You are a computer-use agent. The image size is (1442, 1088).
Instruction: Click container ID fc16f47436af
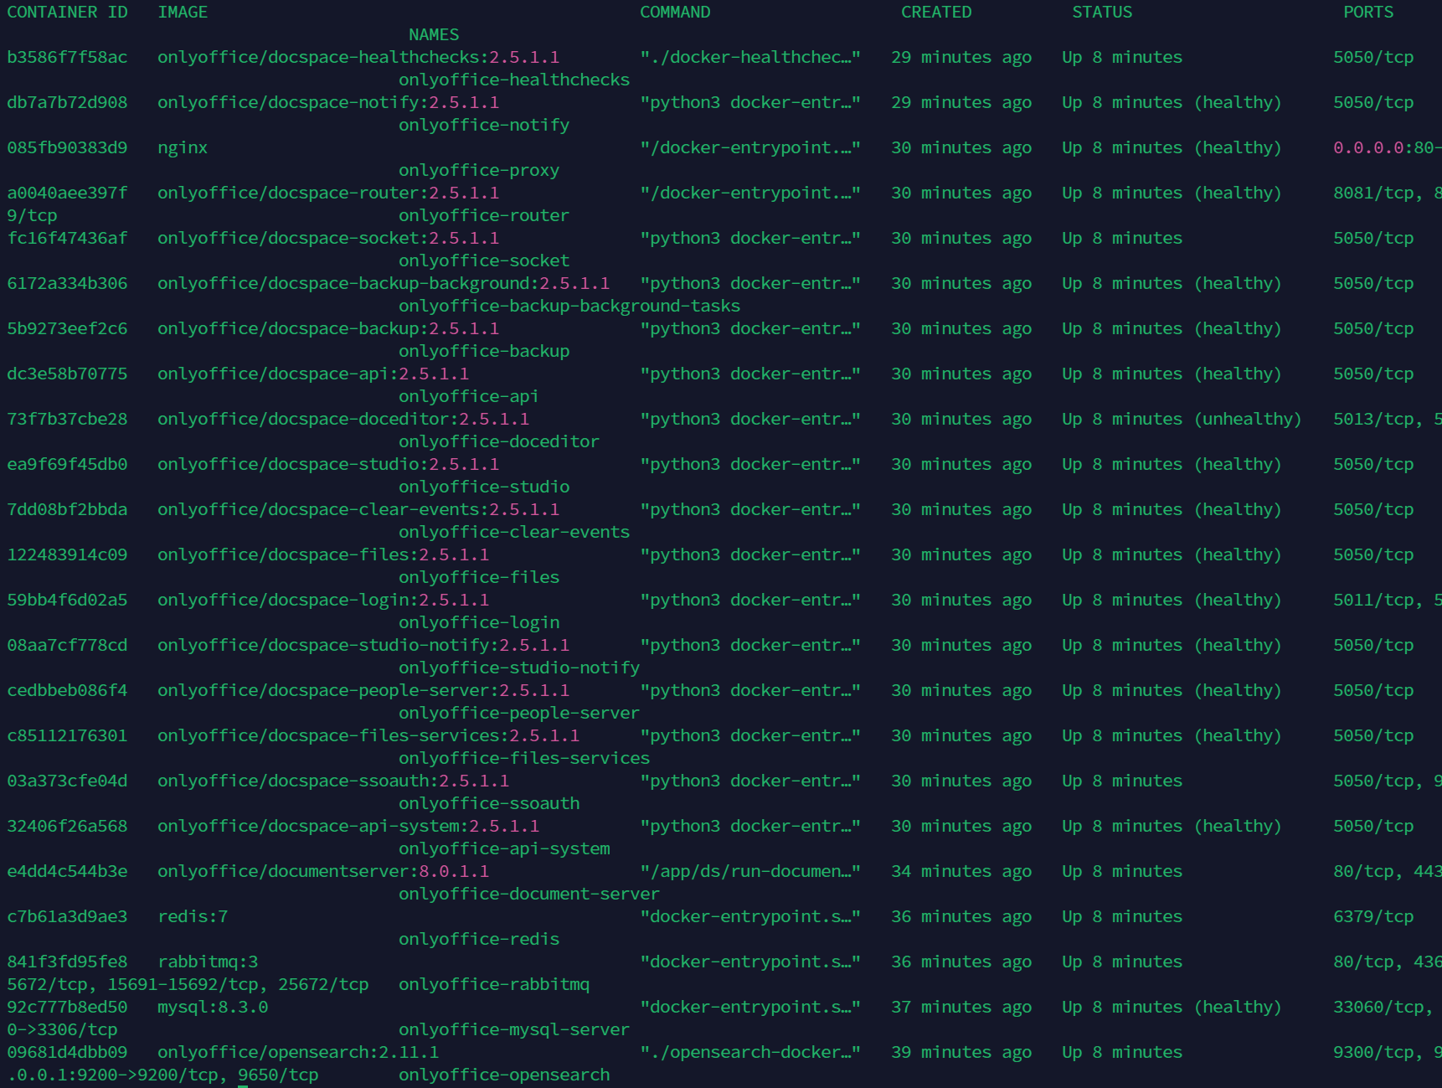tap(67, 238)
